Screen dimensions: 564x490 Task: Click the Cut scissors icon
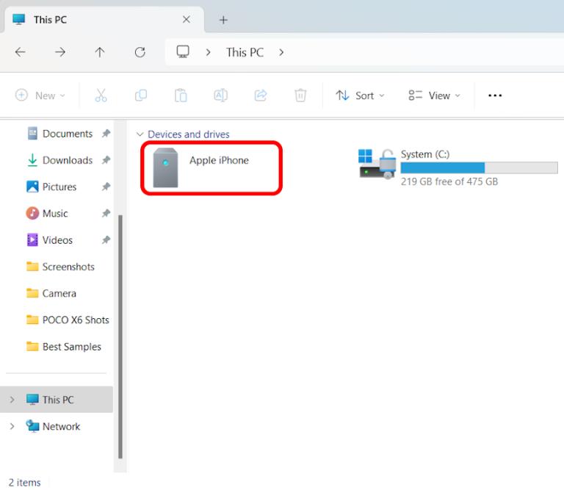(101, 96)
